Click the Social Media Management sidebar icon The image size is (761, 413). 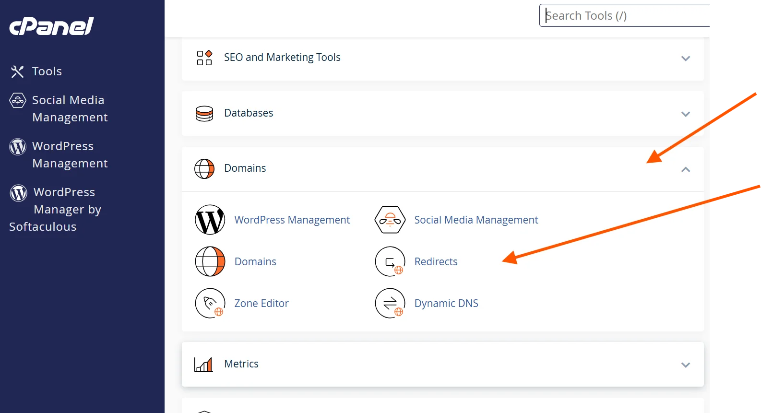[x=18, y=100]
